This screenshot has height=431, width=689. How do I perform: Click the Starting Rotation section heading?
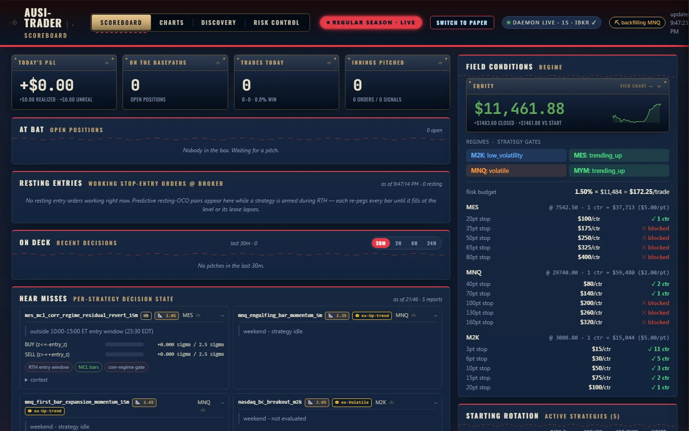coord(502,416)
